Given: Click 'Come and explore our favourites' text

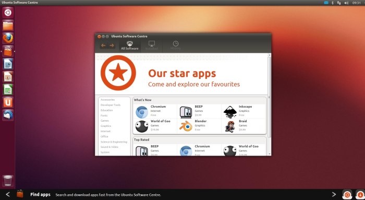Looking at the screenshot, I should pos(194,84).
